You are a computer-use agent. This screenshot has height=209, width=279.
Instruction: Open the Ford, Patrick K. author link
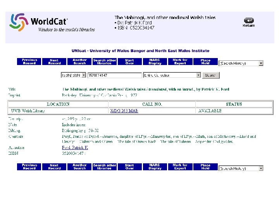[75, 147]
